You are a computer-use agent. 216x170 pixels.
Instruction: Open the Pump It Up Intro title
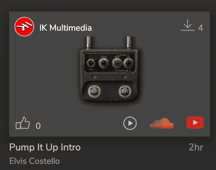point(45,147)
